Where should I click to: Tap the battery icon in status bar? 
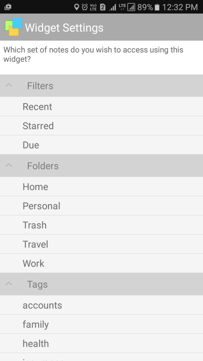coord(157,7)
